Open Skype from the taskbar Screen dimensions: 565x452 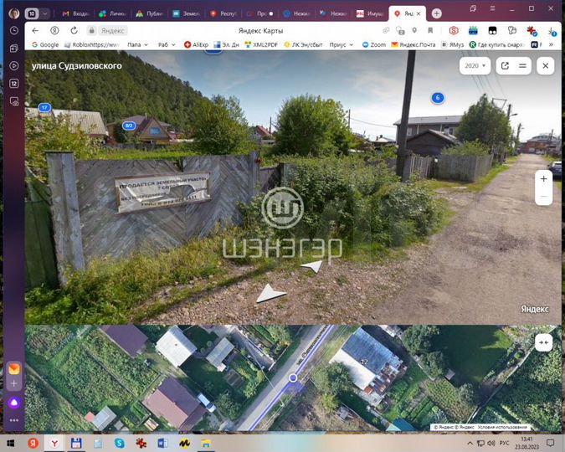click(119, 443)
